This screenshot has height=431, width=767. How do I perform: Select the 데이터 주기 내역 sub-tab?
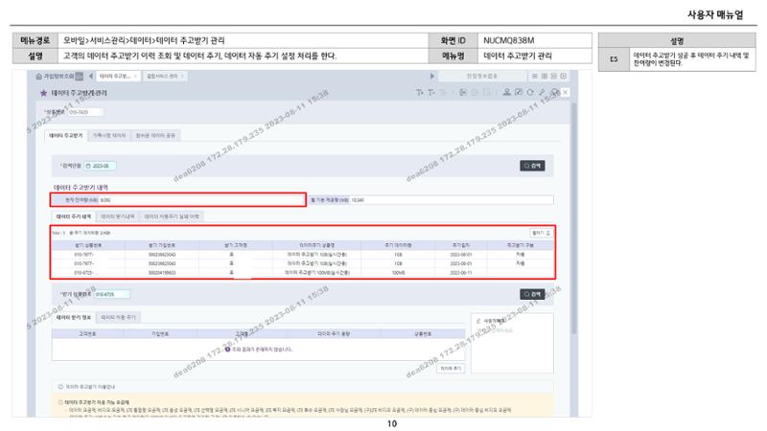tap(74, 216)
